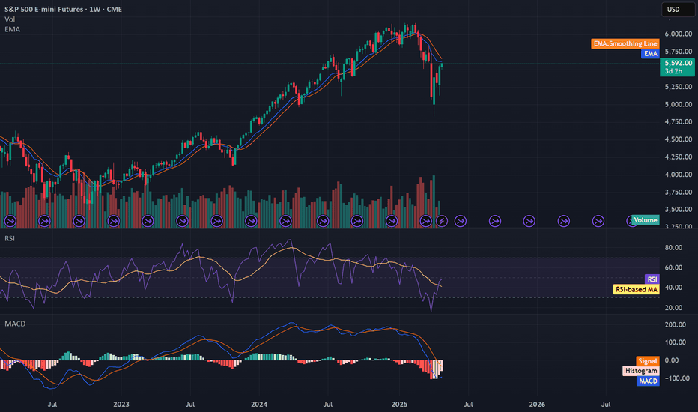Image resolution: width=698 pixels, height=412 pixels.
Task: Click the 4,750.00 price axis value
Action: 679,121
